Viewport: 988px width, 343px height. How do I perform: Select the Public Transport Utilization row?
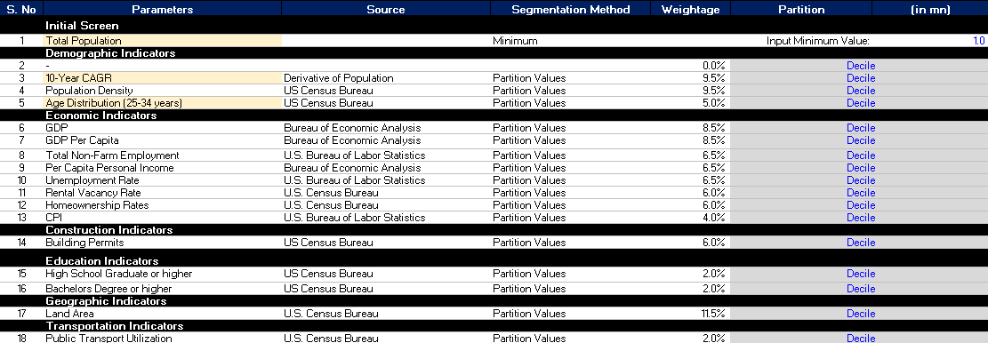tap(494, 338)
